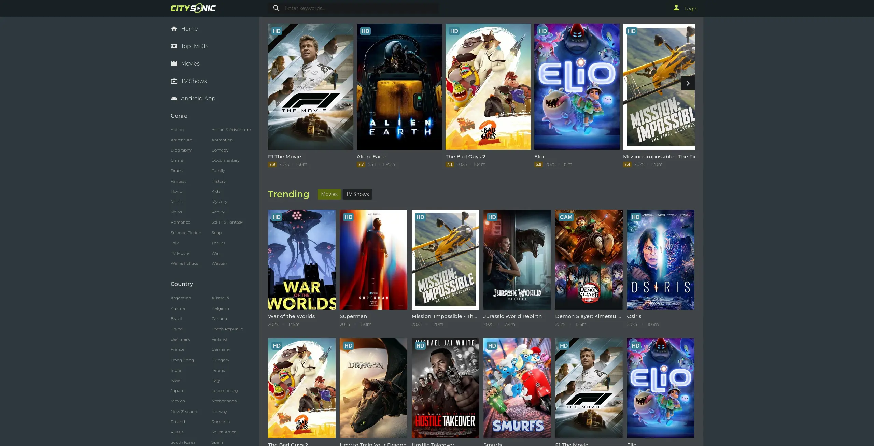Click the CitySonic logo

click(x=193, y=8)
